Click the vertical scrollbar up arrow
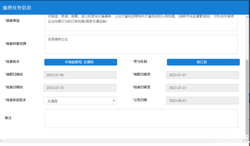 point(247,17)
